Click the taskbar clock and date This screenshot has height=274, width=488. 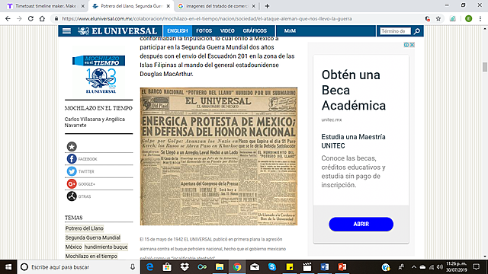(x=456, y=267)
